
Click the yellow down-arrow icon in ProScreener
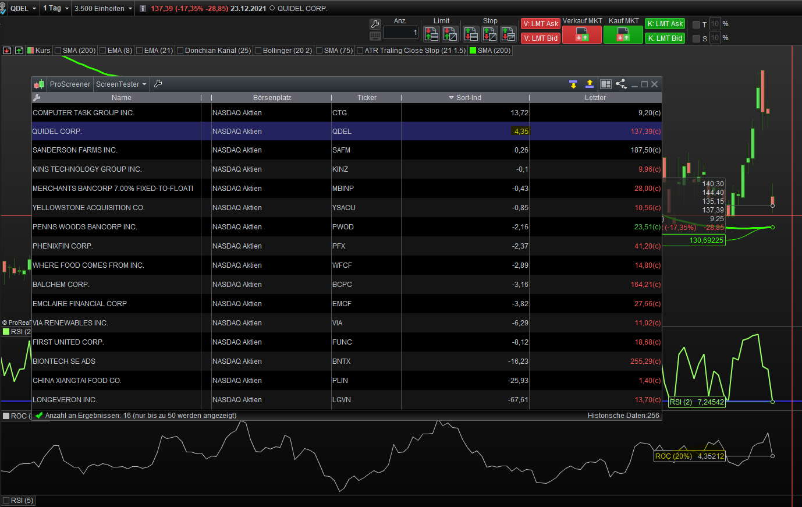click(x=573, y=84)
